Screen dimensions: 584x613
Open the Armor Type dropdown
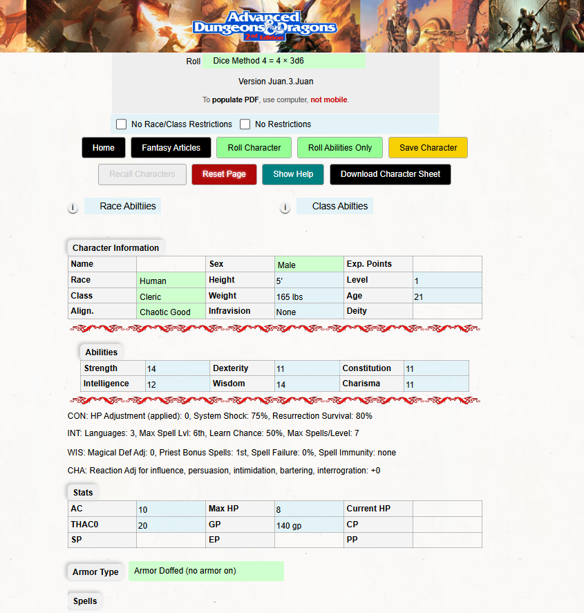pyautogui.click(x=206, y=571)
